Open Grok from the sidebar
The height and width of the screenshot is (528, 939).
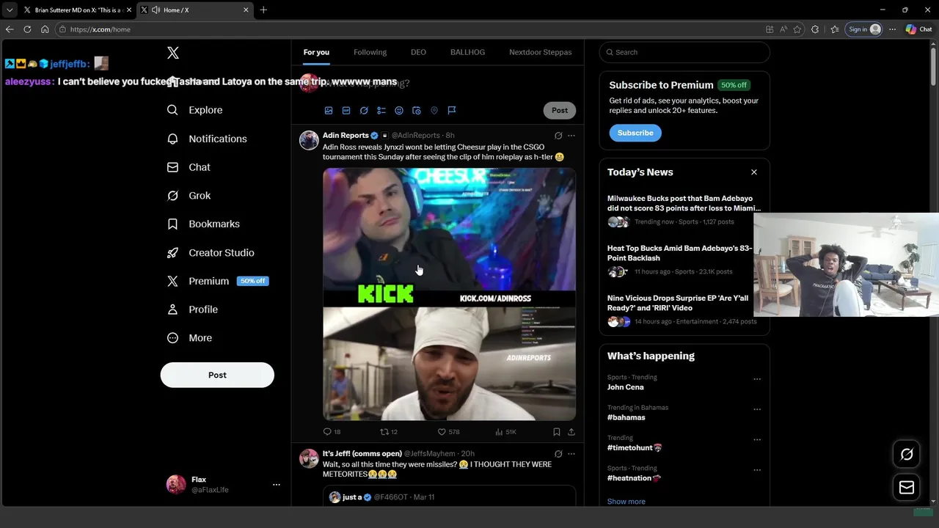[x=189, y=196]
